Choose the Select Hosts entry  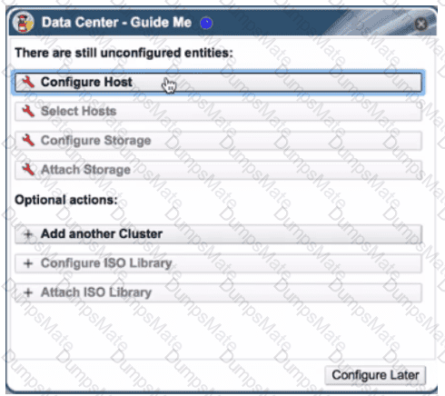[x=218, y=111]
